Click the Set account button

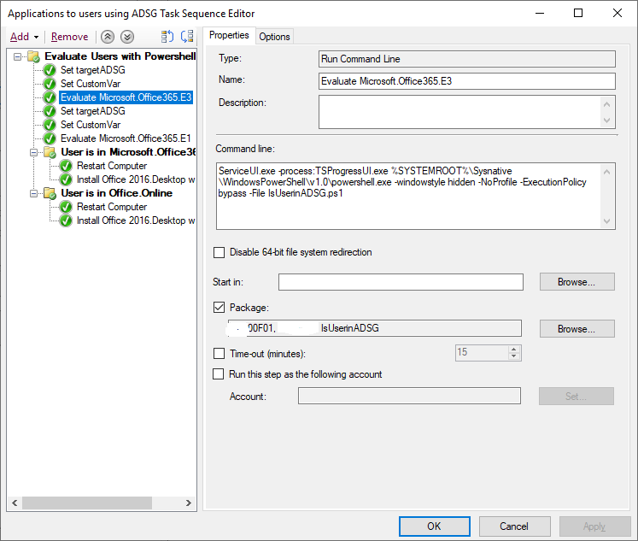point(577,396)
